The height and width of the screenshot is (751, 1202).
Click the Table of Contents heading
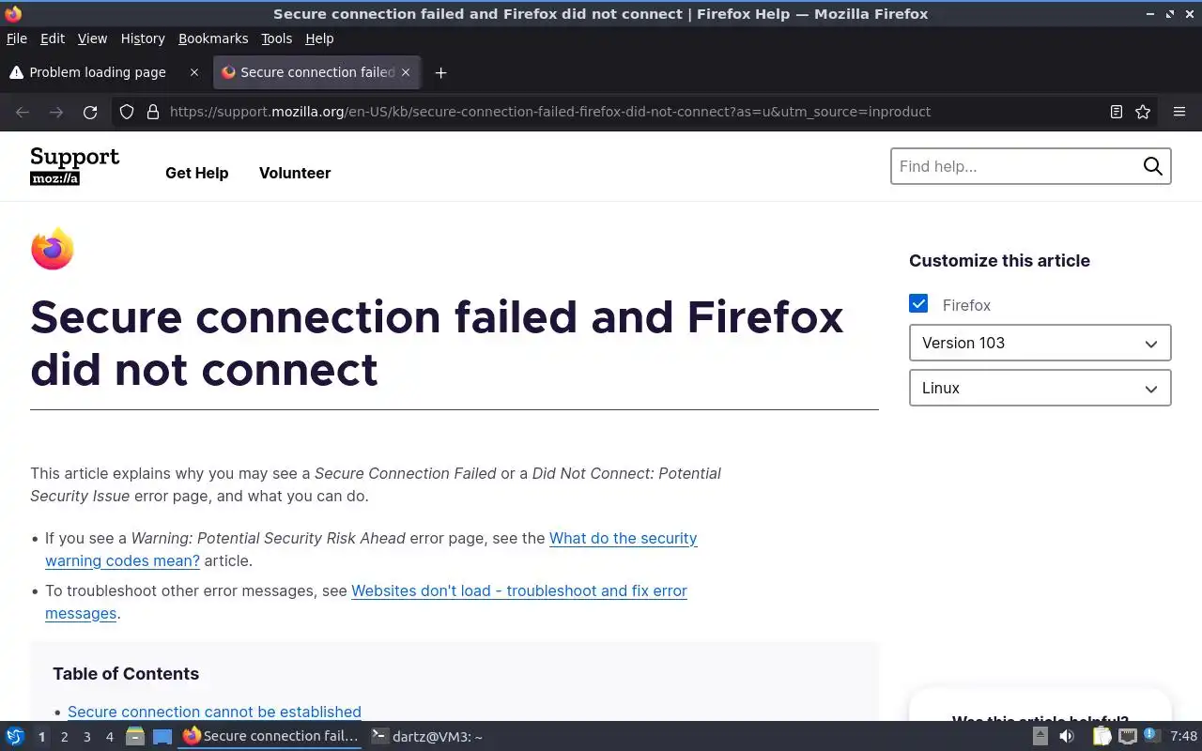126,674
